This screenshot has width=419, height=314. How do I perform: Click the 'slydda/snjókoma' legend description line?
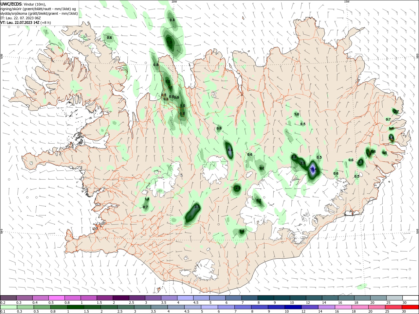pyautogui.click(x=39, y=13)
